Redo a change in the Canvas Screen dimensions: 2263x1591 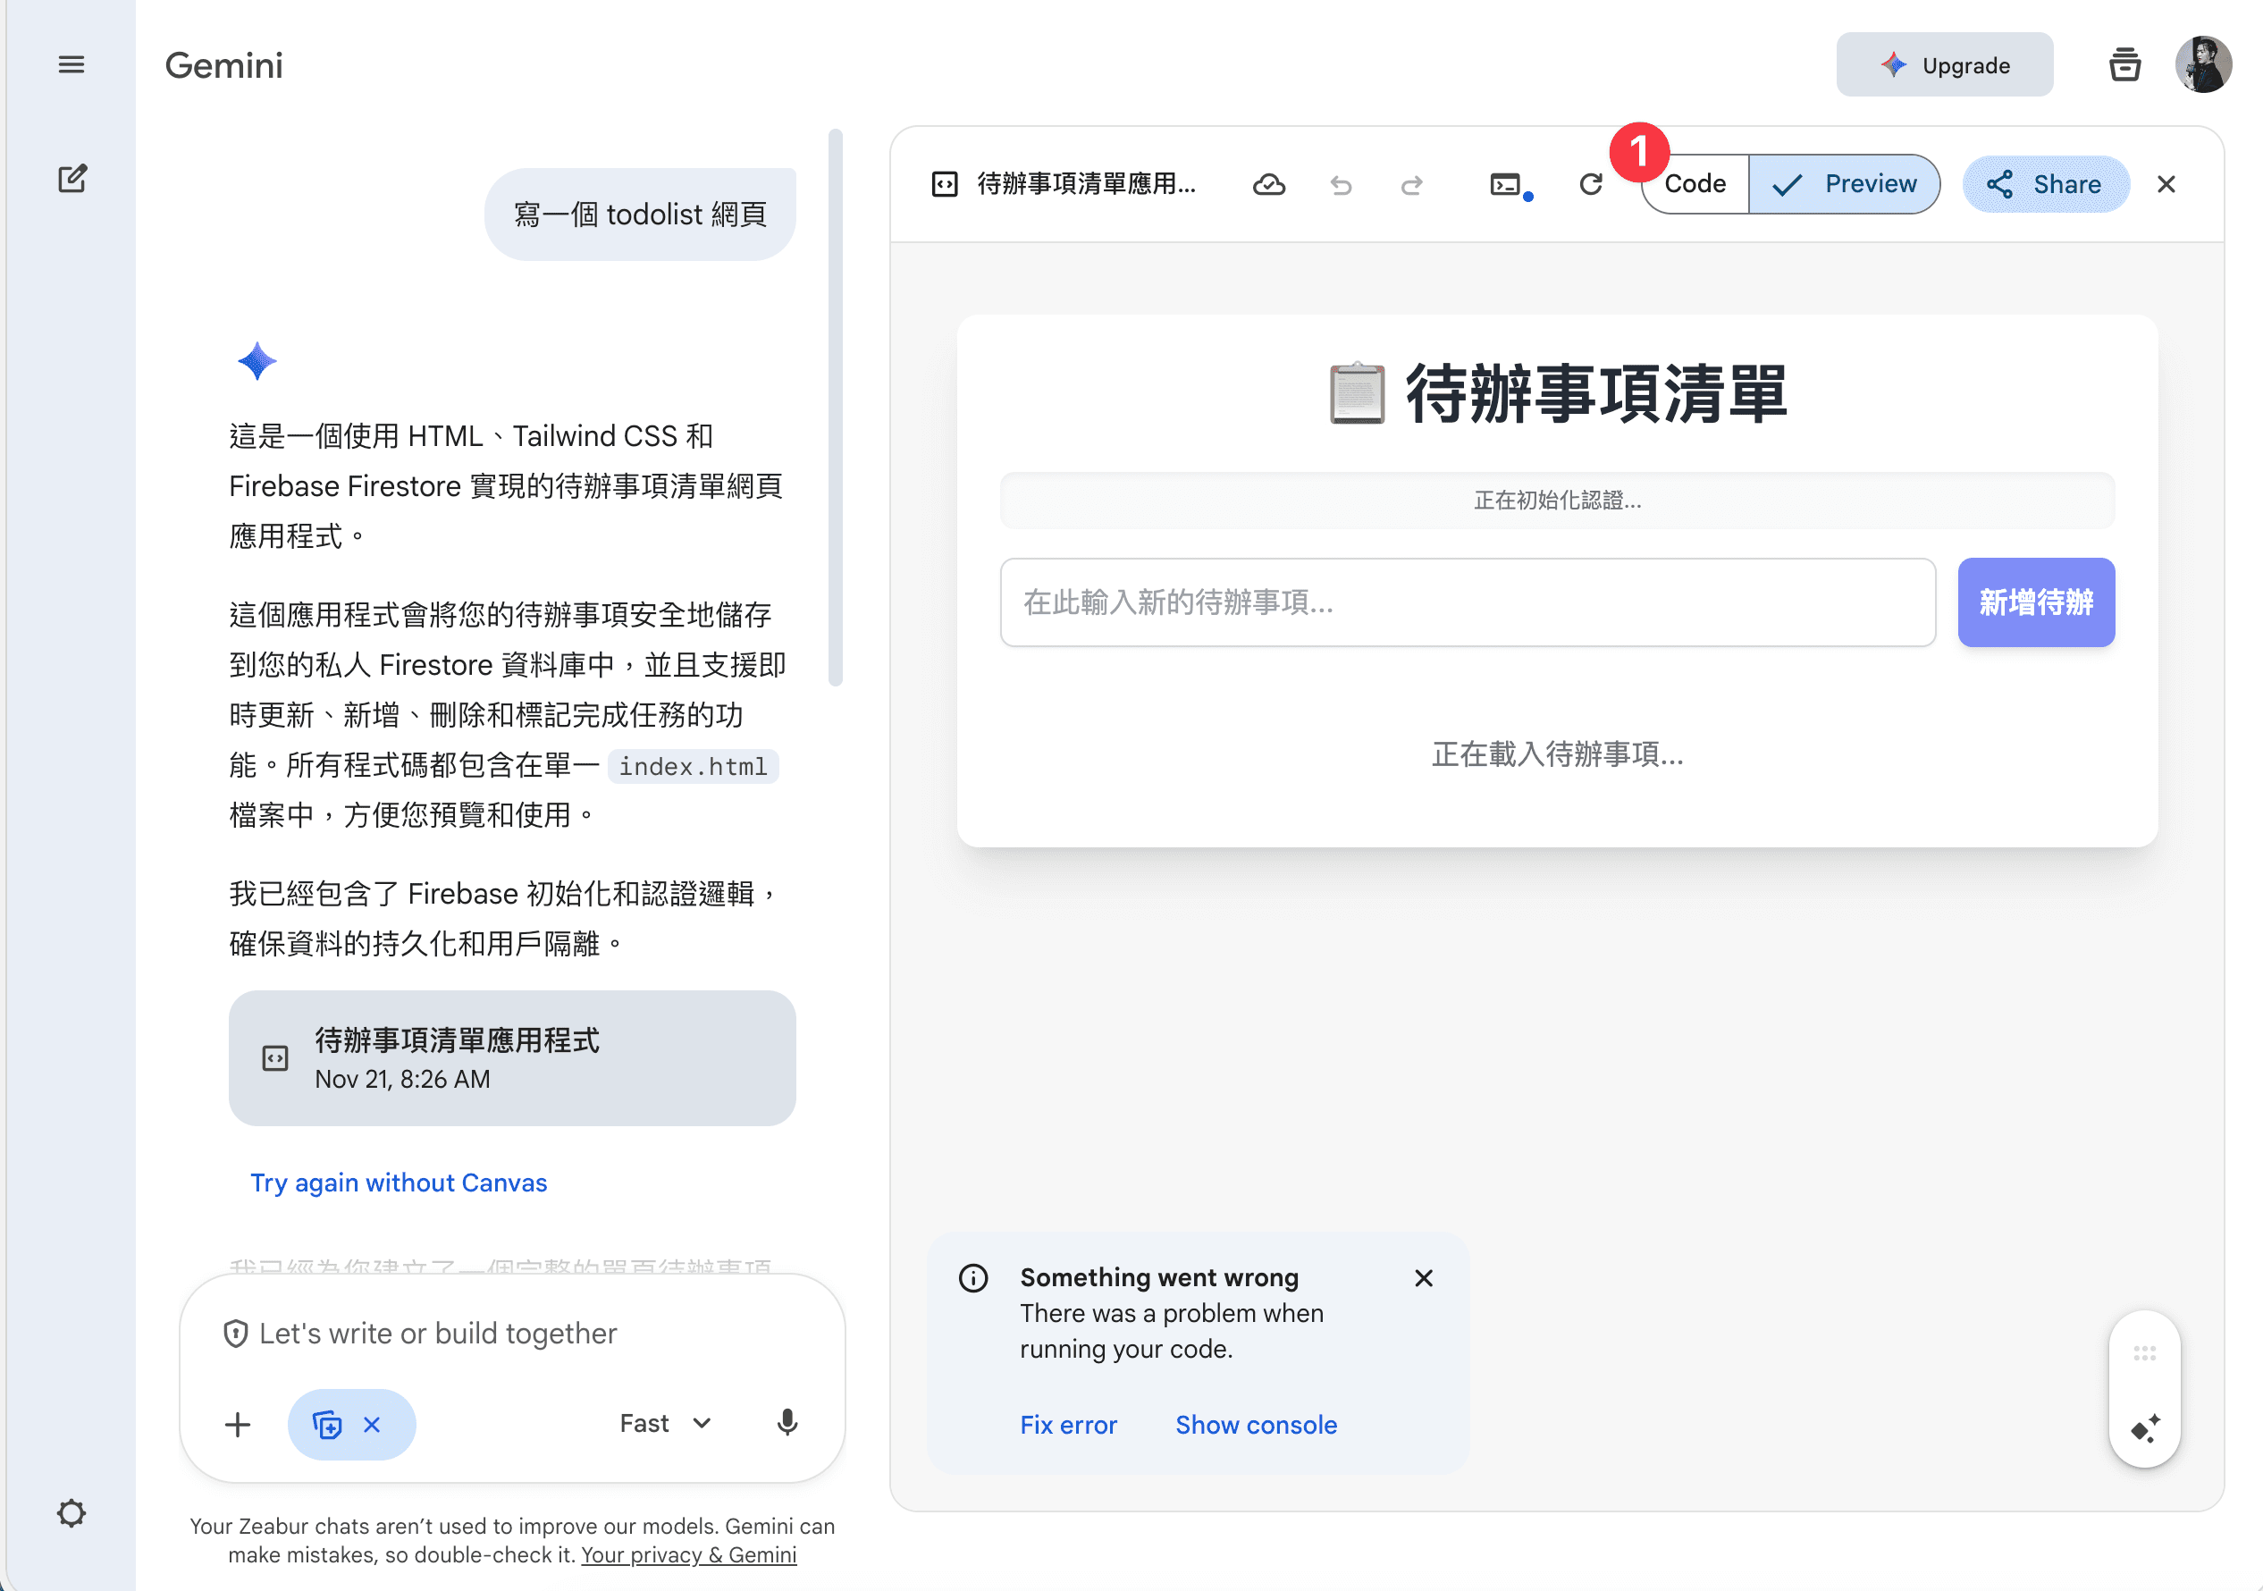[x=1410, y=184]
